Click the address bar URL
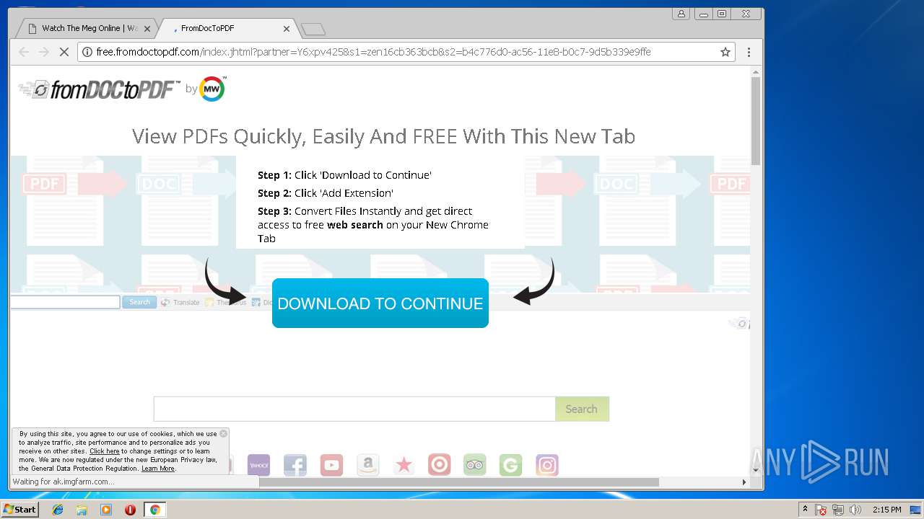The height and width of the screenshot is (519, 924). point(373,52)
